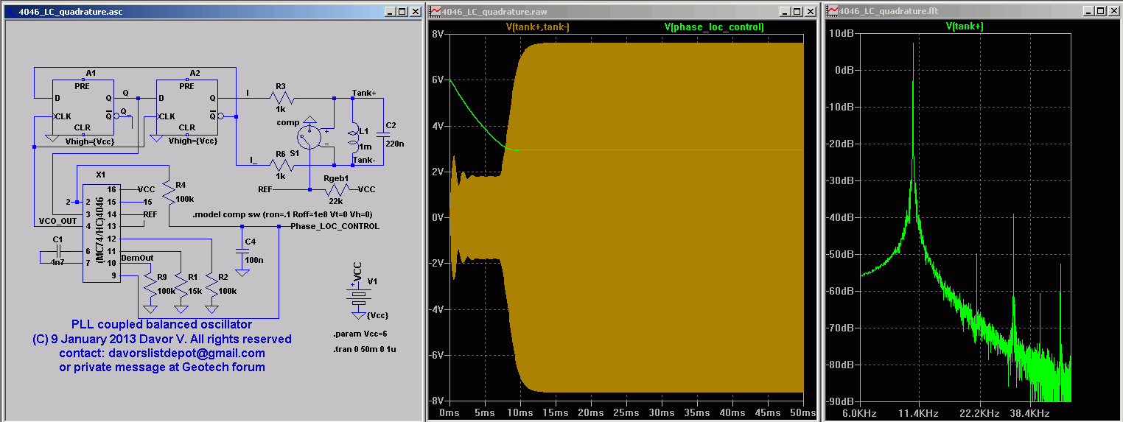Select the C4 100n capacitor
The height and width of the screenshot is (422, 1123).
(x=242, y=252)
